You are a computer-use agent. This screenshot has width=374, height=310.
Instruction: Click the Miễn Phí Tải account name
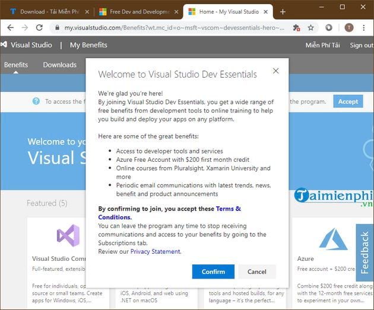[322, 45]
